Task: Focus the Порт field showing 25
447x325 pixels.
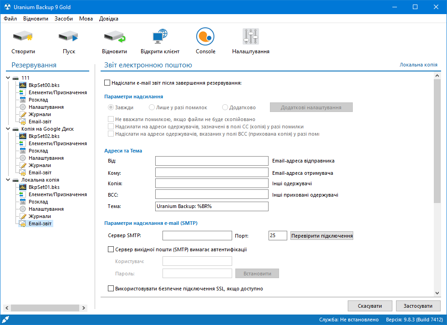Action: pyautogui.click(x=278, y=235)
